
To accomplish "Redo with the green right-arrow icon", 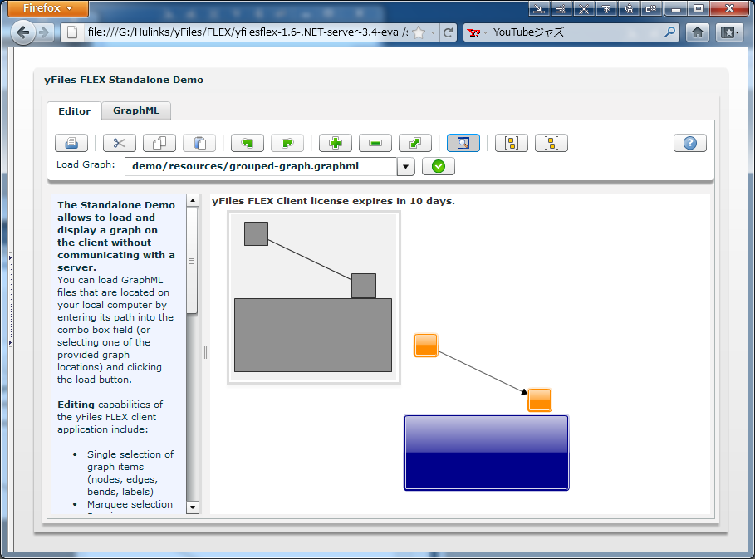I will coord(287,143).
